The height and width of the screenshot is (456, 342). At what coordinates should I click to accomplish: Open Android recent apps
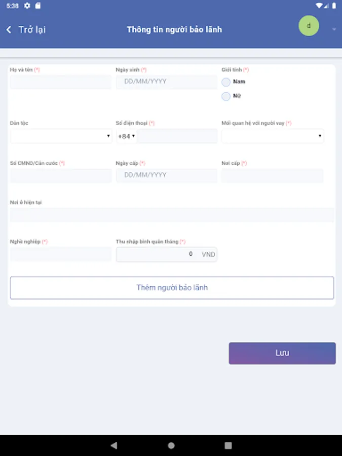228,445
